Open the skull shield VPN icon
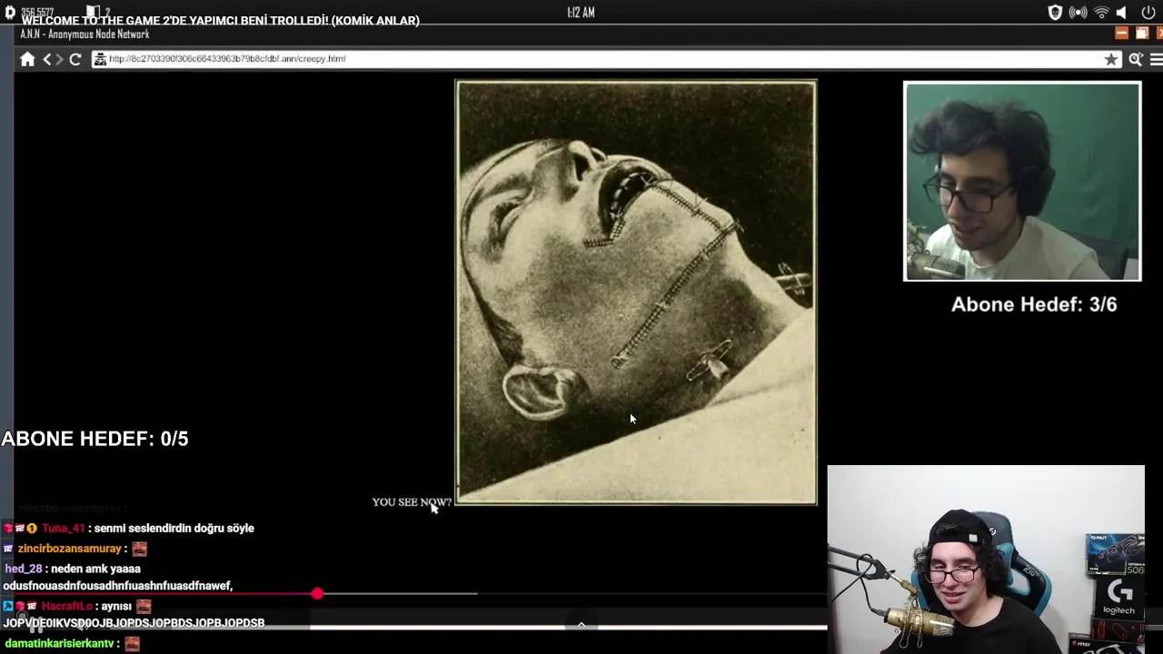Image resolution: width=1163 pixels, height=654 pixels. coord(1055,13)
